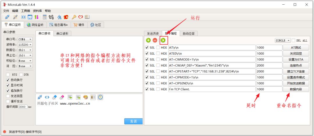The image size is (314, 136).
Task: Open the 停止位 1bit dropdown
Action: [25, 55]
